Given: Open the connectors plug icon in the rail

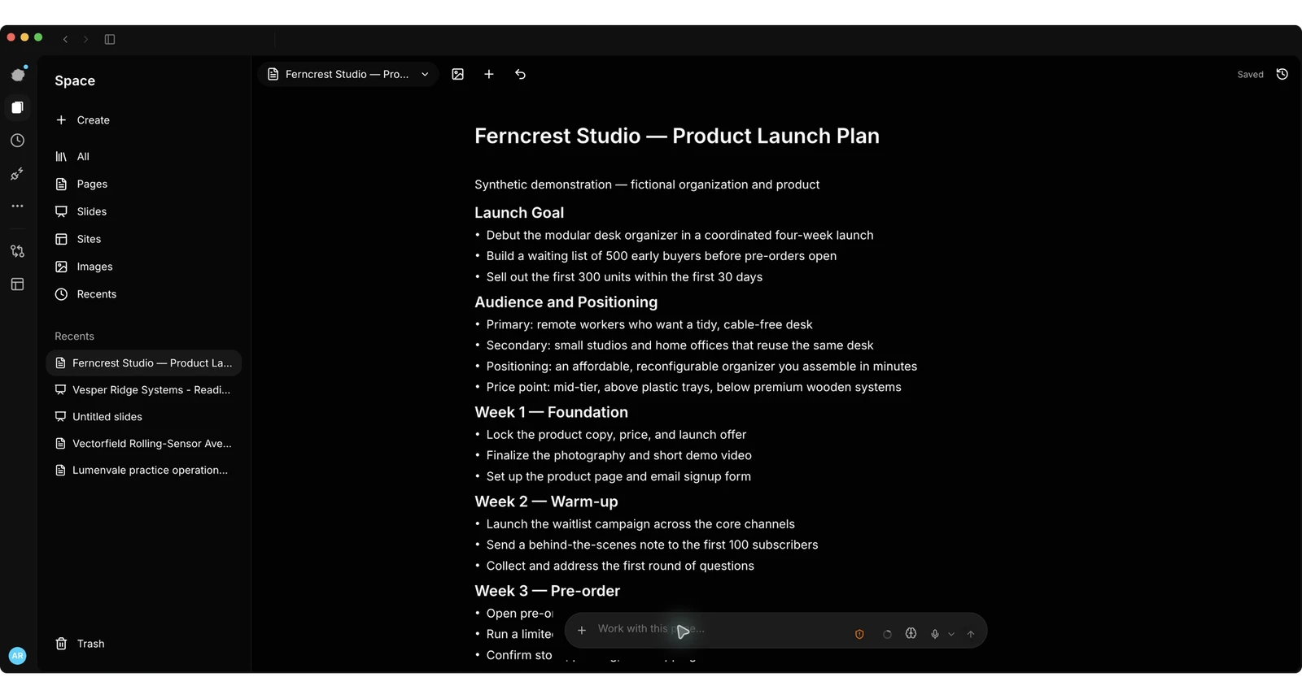Looking at the screenshot, I should click(x=17, y=174).
